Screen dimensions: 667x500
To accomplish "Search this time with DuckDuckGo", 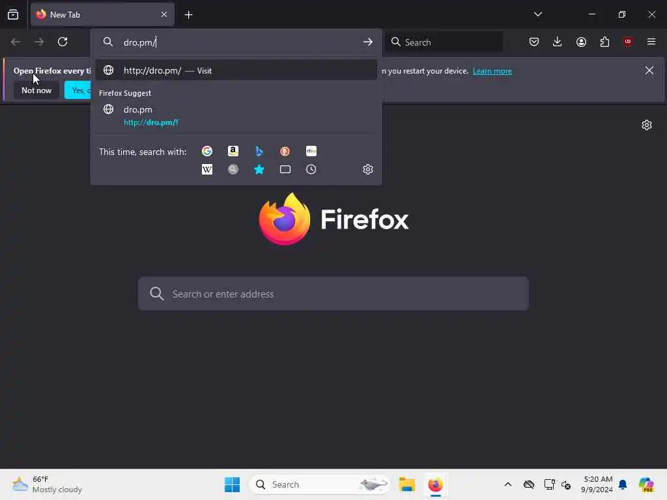I will click(x=285, y=151).
